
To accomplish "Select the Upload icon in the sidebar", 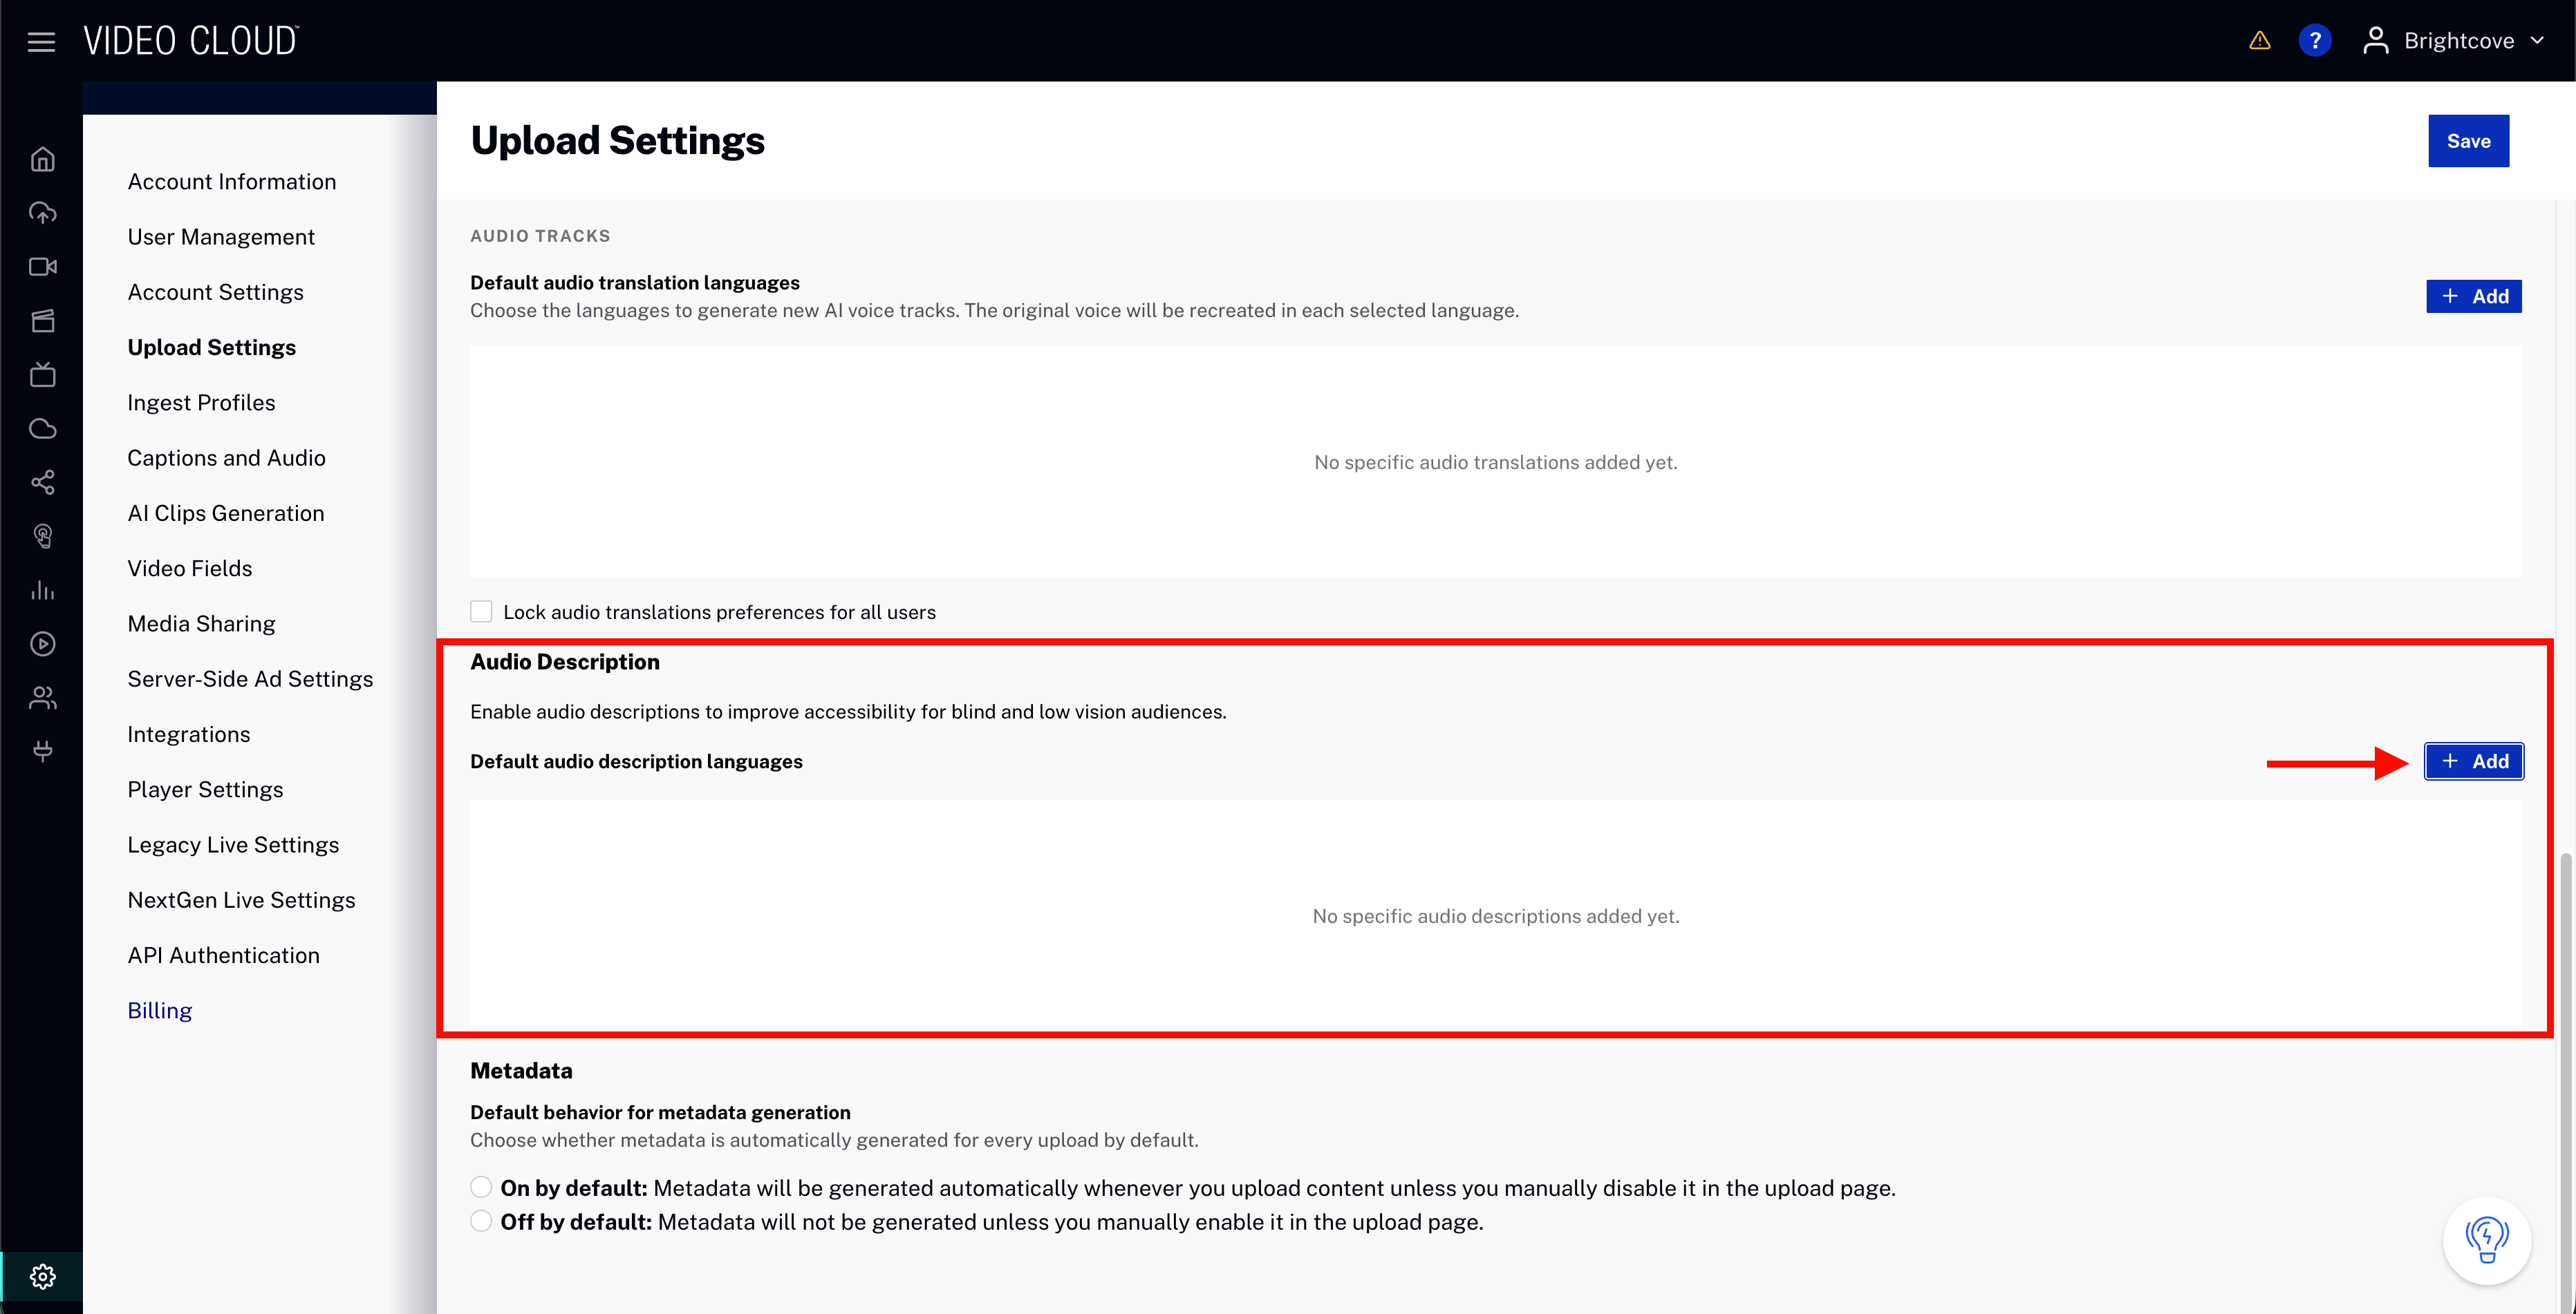I will pos(42,212).
